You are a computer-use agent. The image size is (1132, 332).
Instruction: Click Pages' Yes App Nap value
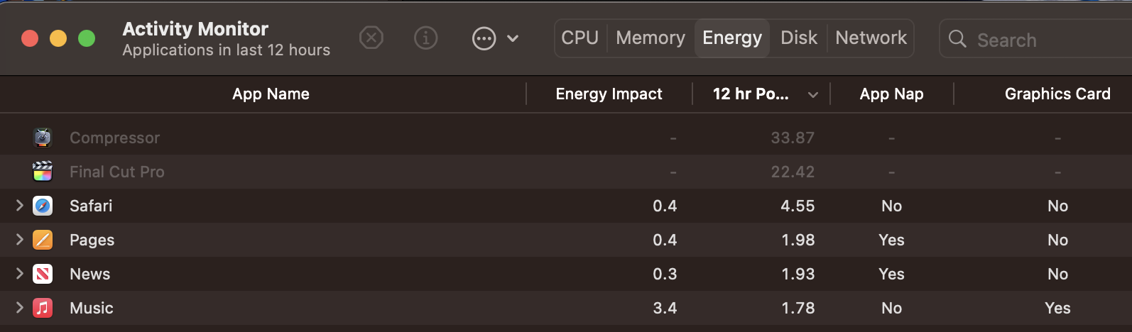[x=891, y=240]
